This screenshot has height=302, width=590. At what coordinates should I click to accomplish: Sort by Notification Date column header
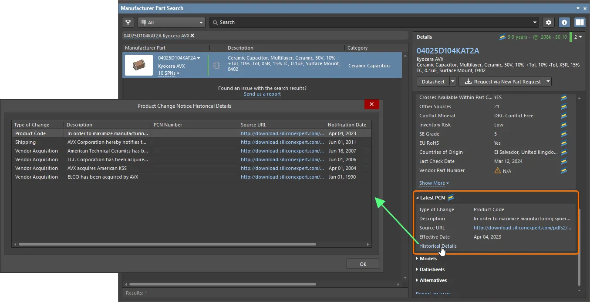(x=347, y=125)
